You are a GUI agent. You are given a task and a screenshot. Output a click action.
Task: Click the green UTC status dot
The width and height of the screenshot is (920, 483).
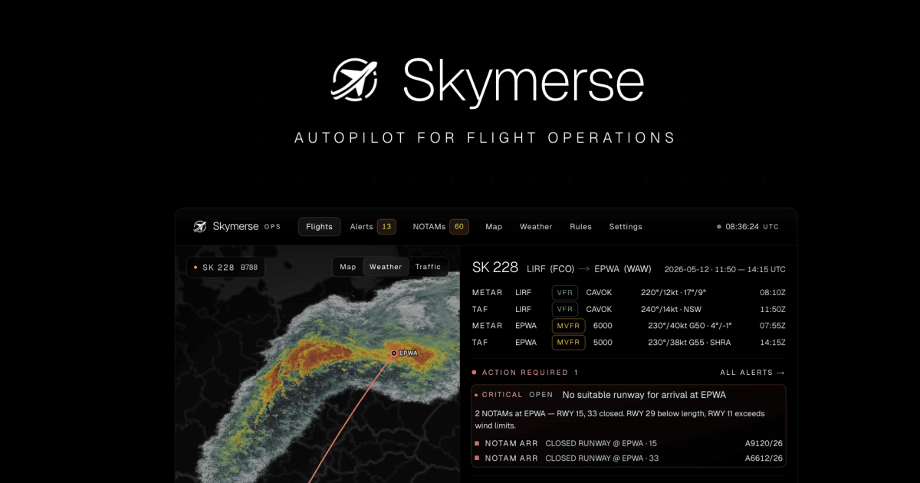719,227
